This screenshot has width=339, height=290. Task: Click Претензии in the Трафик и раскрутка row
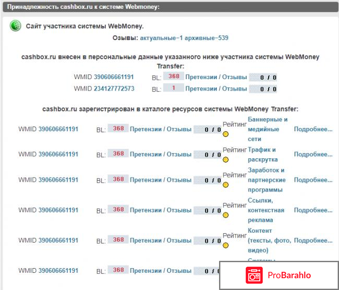[146, 155]
